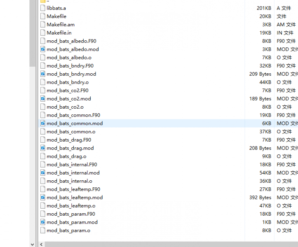Click the parent folder icon at top
298x247 pixels.
point(43,1)
